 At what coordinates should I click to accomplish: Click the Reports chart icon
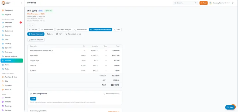3,98
